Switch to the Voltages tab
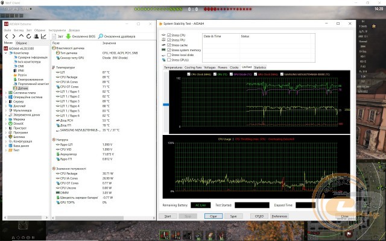Screen dimensions: 386x241 209,67
